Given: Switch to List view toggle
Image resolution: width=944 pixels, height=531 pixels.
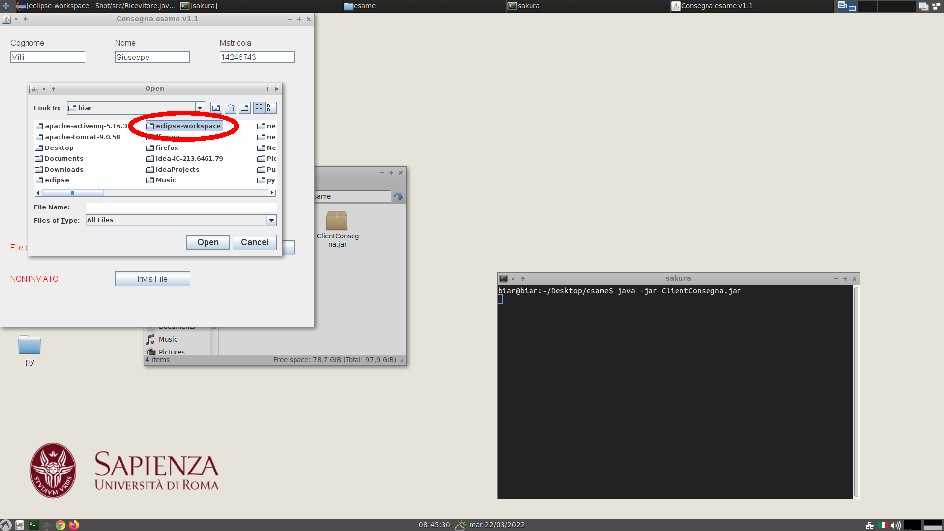Looking at the screenshot, I should [x=259, y=108].
